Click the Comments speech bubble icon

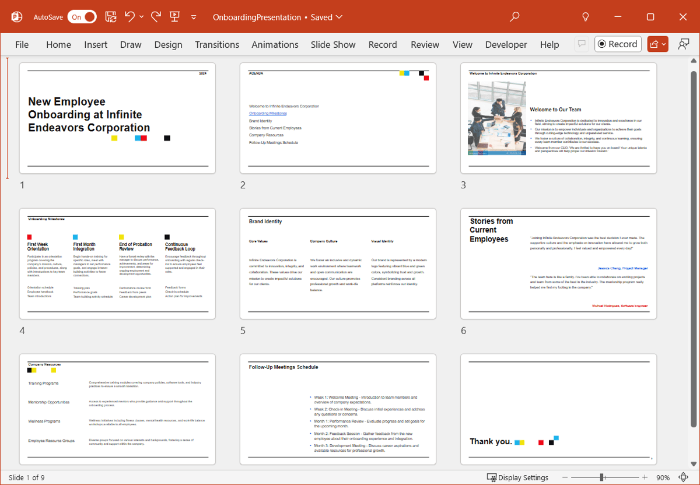click(581, 44)
